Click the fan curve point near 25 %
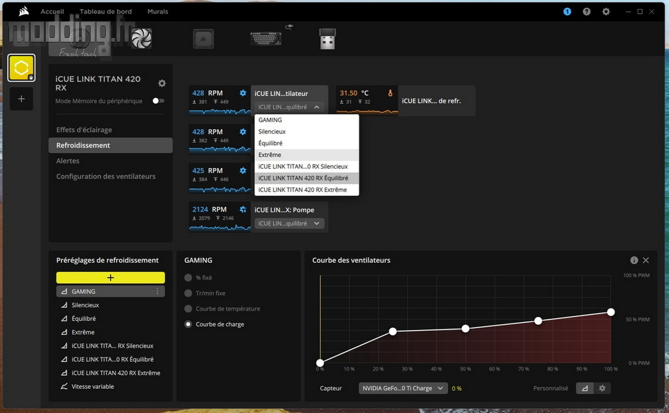The image size is (669, 413). pos(393,331)
